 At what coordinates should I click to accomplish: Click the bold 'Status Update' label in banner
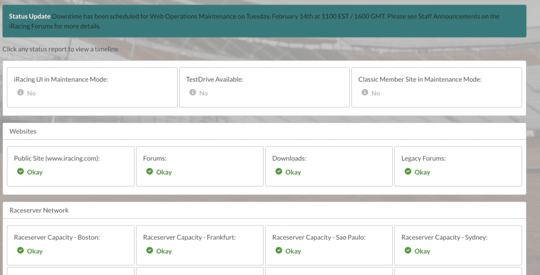(30, 16)
